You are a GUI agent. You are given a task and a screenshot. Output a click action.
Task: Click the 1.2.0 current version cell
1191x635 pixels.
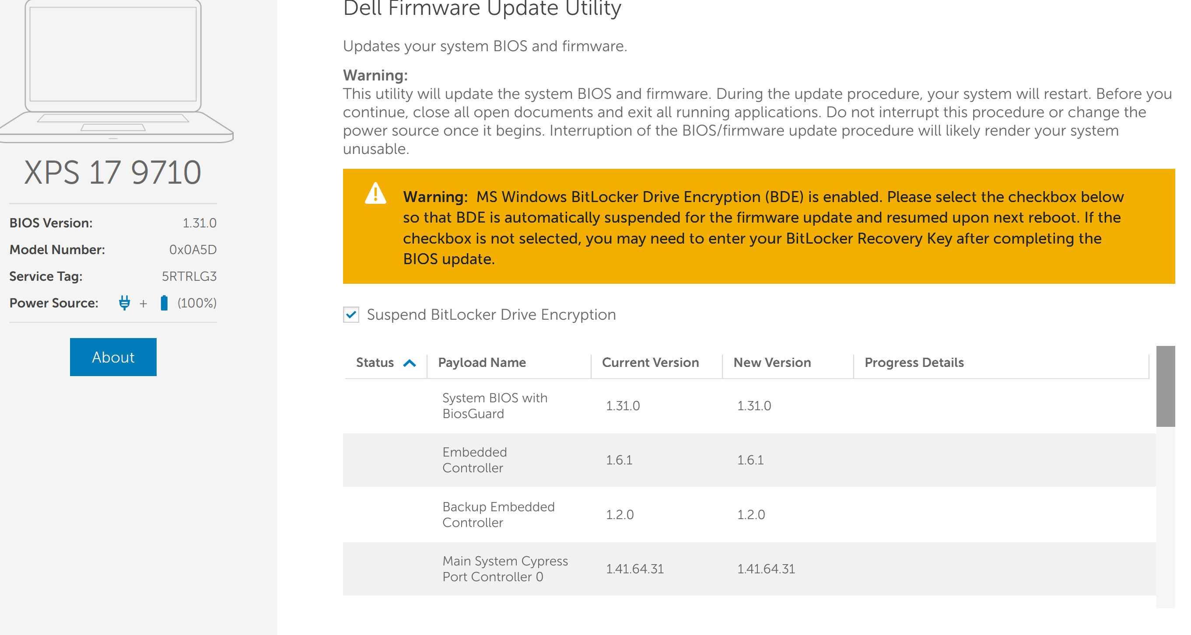click(620, 514)
